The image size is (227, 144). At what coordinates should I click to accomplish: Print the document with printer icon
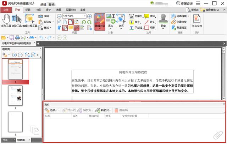17,38
